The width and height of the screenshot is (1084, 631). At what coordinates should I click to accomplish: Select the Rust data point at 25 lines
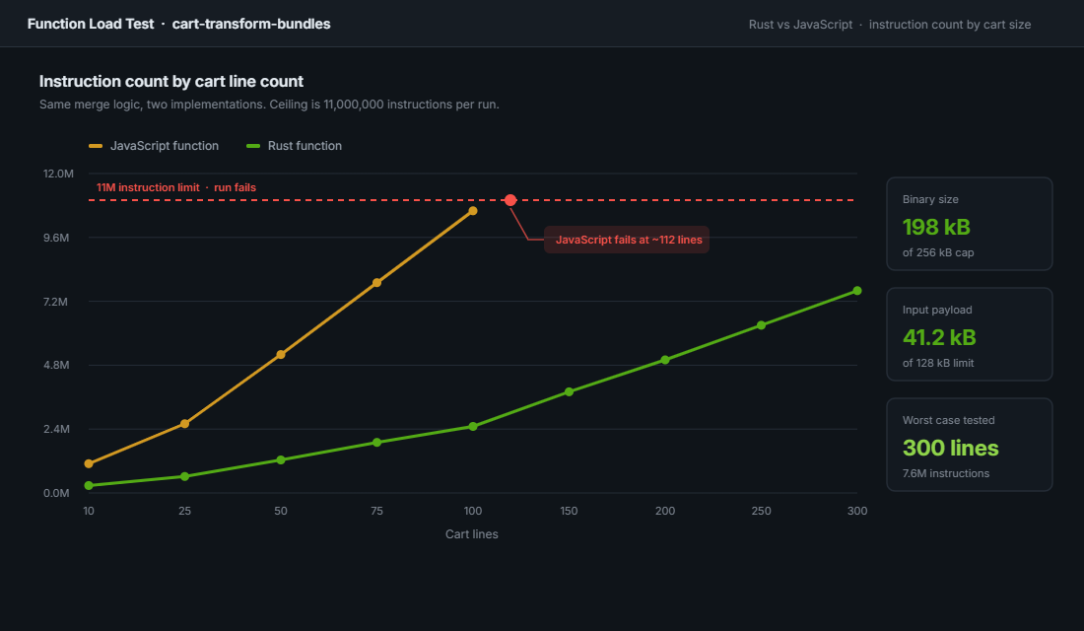tap(184, 477)
